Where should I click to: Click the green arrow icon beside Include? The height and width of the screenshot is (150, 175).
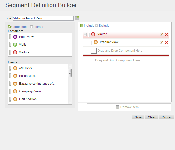pyautogui.click(x=82, y=26)
